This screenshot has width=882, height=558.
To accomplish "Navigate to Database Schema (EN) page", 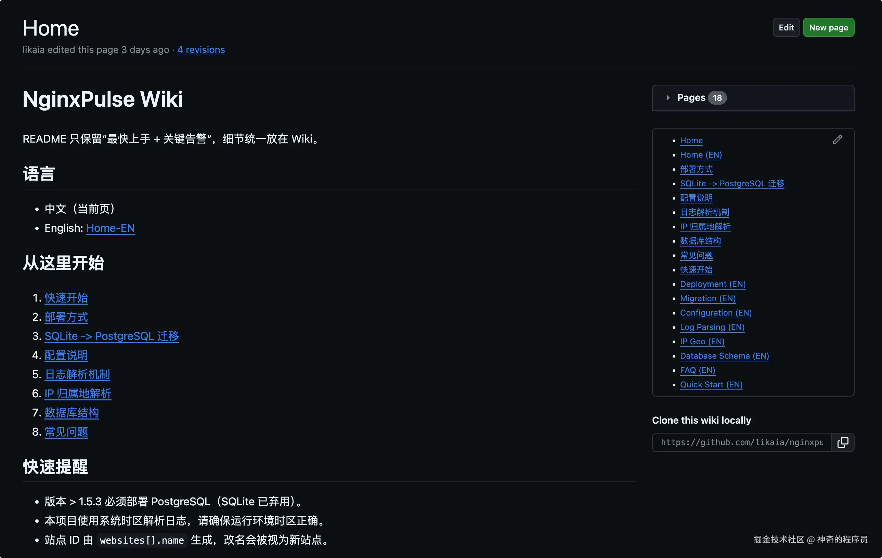I will [x=724, y=356].
